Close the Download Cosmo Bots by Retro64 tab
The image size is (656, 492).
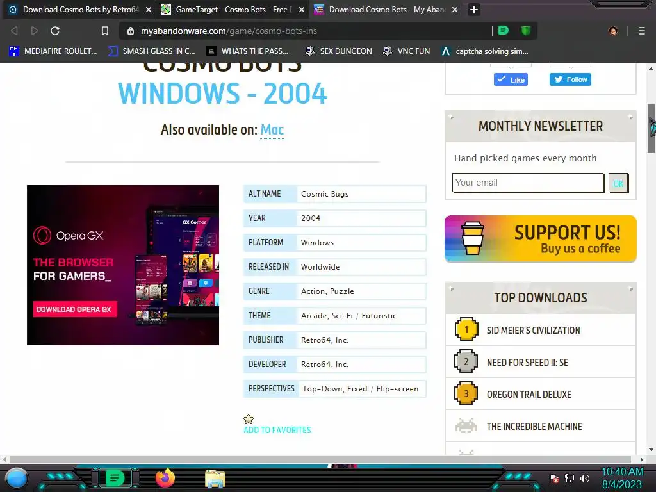pyautogui.click(x=149, y=10)
